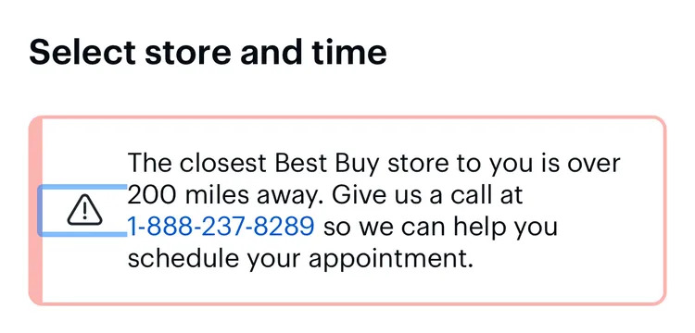Click the "Give us a call at" text

pos(427,195)
